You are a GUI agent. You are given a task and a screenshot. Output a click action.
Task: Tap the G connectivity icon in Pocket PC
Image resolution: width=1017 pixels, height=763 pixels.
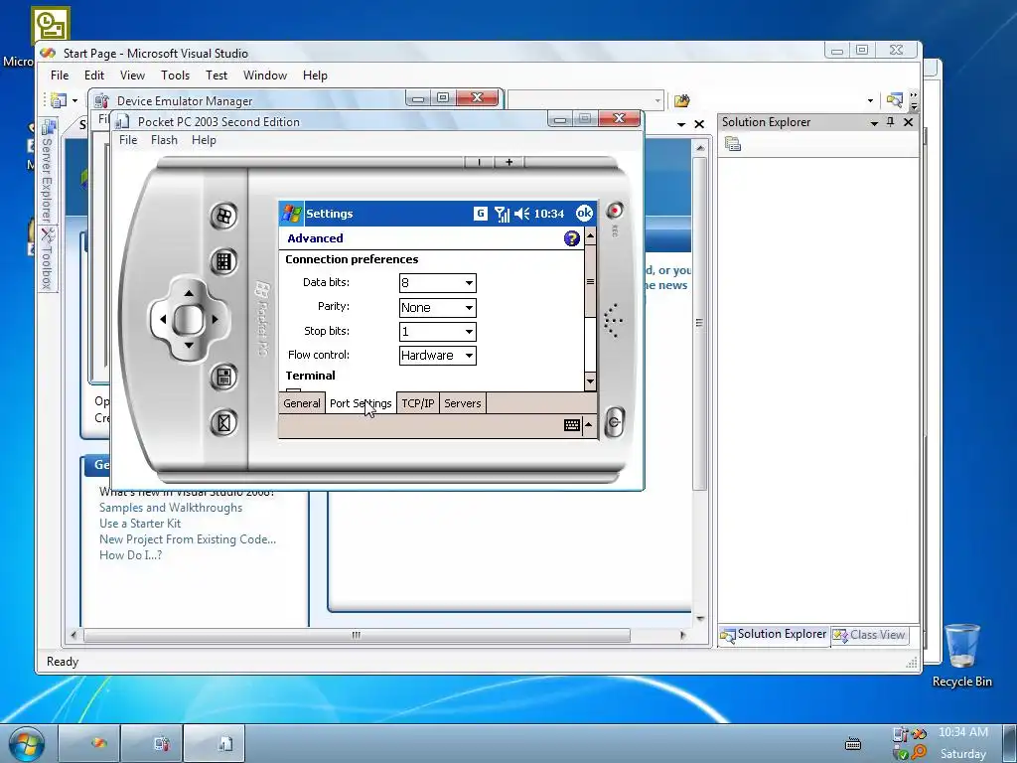(481, 213)
